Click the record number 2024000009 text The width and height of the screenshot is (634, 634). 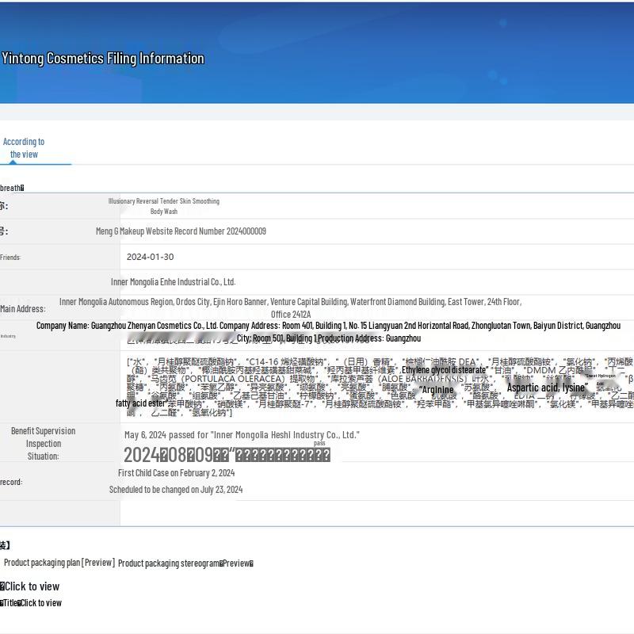pyautogui.click(x=181, y=231)
